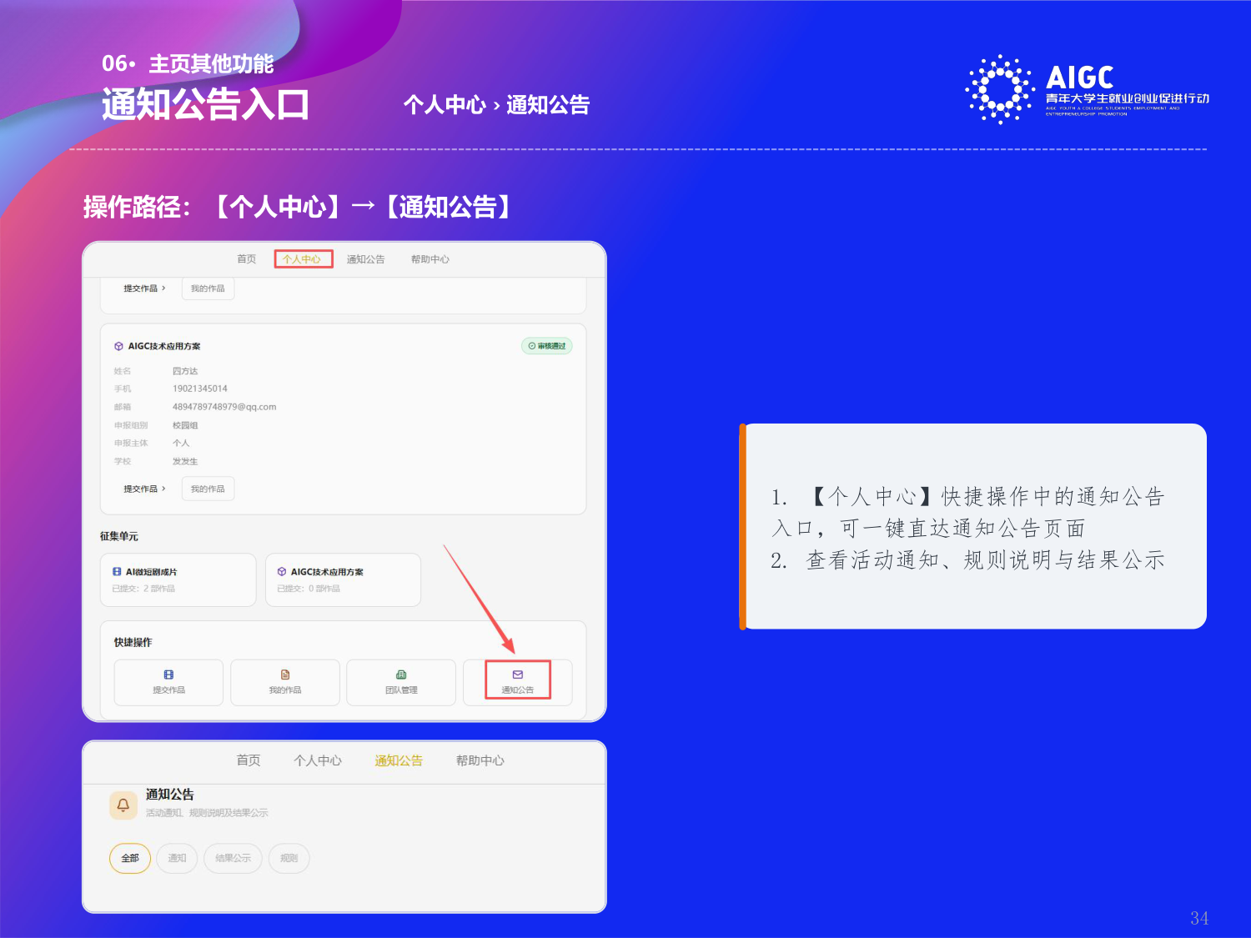
Task: Click the school value 发发生
Action: click(x=185, y=461)
